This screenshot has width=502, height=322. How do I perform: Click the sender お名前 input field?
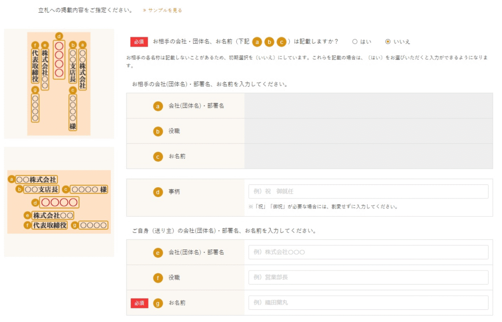click(x=368, y=303)
